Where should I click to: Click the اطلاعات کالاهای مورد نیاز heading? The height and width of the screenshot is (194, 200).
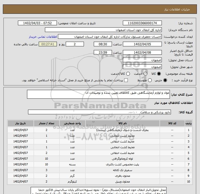(x=174, y=103)
